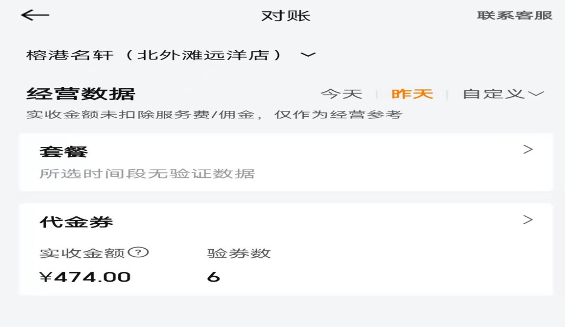Tap the back arrow icon
Screen dimensions: 565x327
click(x=35, y=15)
